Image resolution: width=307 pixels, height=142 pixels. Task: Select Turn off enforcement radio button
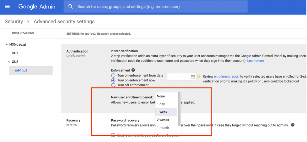pos(113,85)
